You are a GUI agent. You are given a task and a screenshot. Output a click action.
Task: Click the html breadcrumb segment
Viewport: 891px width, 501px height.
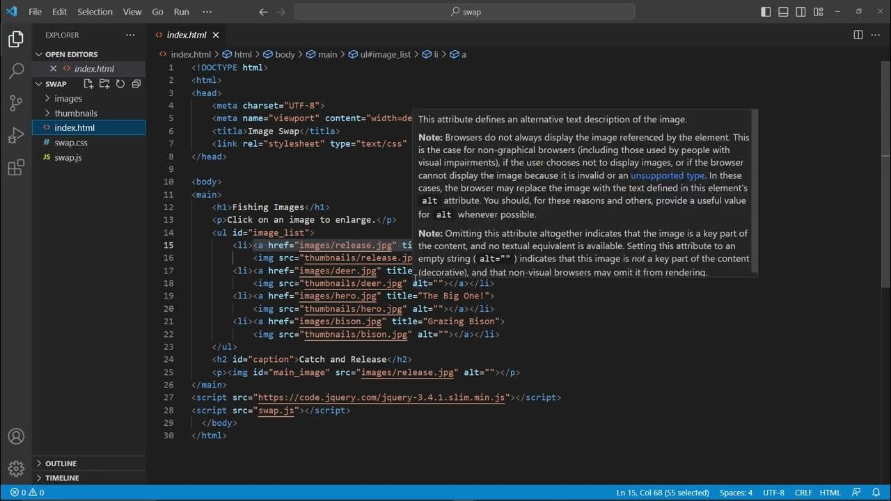[x=237, y=54]
